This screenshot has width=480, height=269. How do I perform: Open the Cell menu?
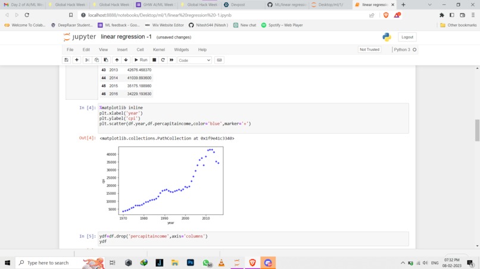click(140, 49)
